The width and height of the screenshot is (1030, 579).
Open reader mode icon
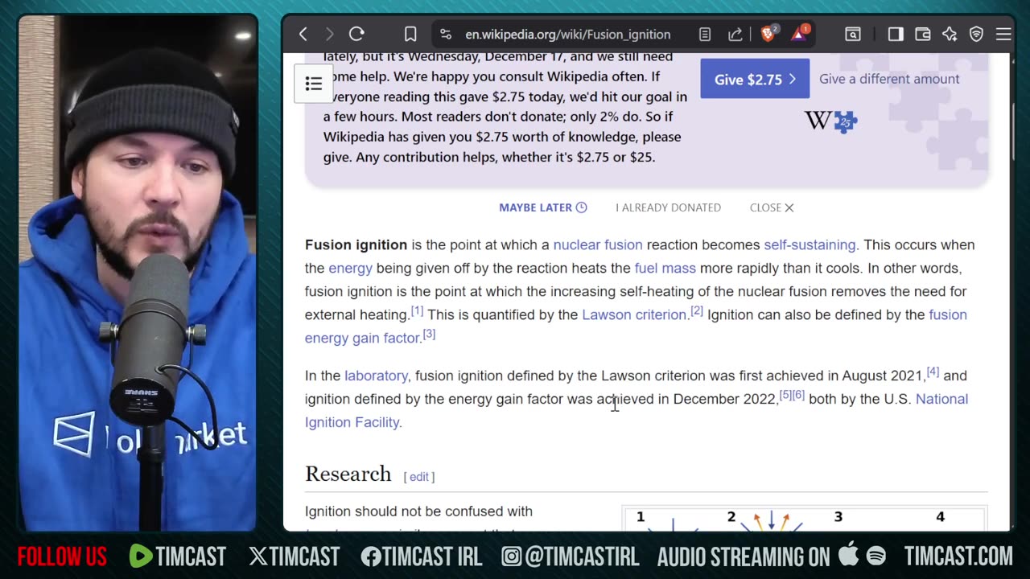705,35
